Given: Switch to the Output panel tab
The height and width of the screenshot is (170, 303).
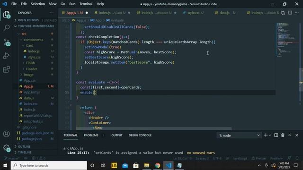Looking at the screenshot, I should pos(117,136).
